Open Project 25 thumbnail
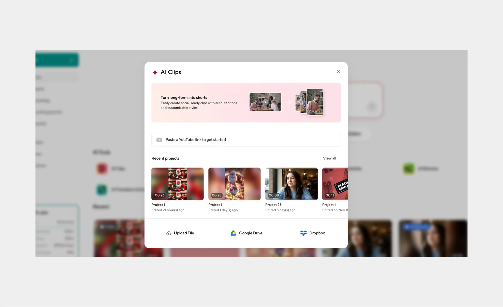Screen dimensions: 503x307 (x=291, y=184)
